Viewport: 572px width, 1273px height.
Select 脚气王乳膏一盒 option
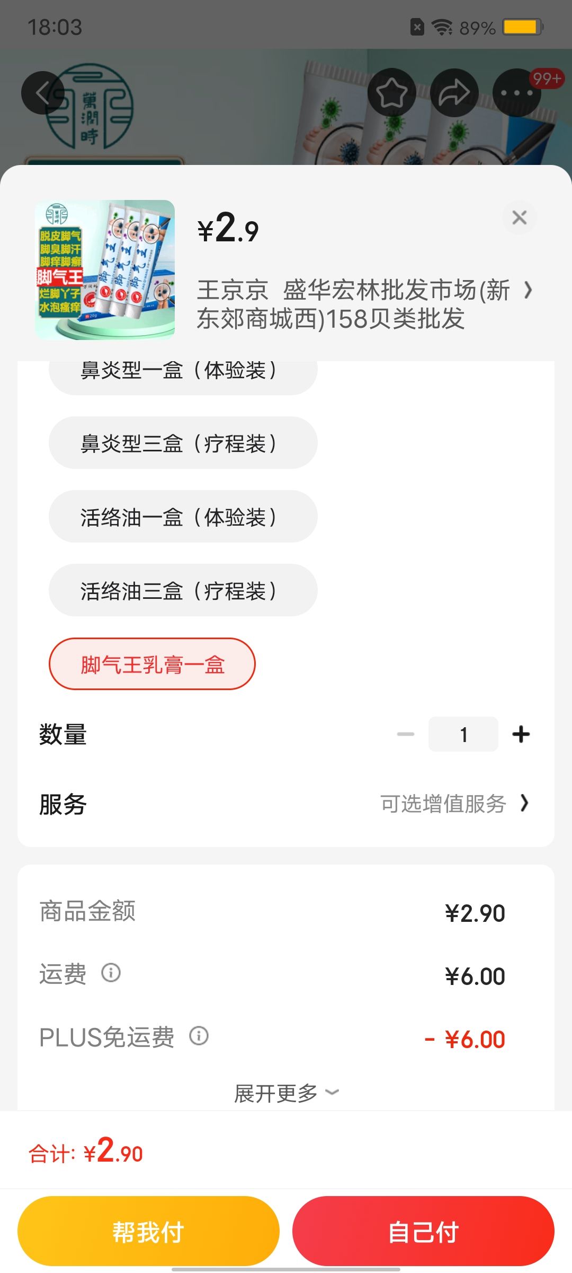coord(152,664)
